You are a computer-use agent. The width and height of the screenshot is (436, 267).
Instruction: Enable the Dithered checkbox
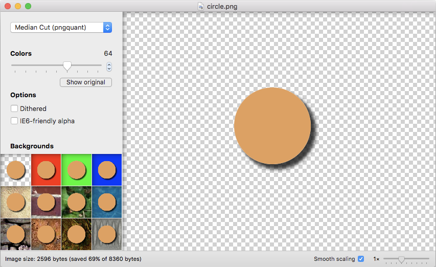tap(14, 108)
